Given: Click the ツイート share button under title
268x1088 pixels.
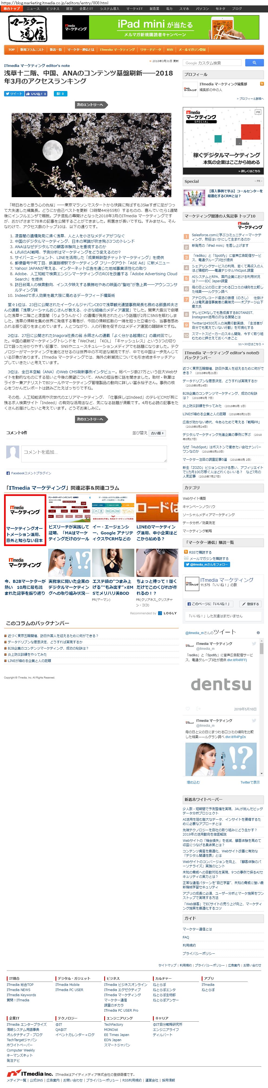Looking at the screenshot, I should pos(14,94).
